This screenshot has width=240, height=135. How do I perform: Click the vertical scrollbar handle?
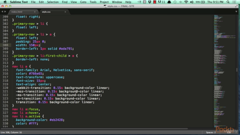tap(237, 70)
